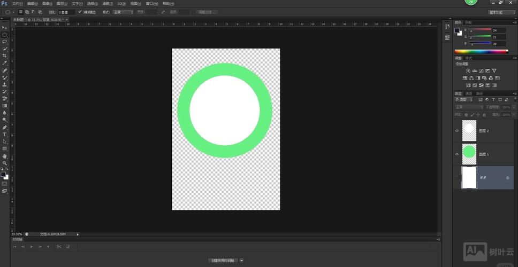Image resolution: width=518 pixels, height=267 pixels.
Task: Click the zoom percentage field 33.33%
Action: (x=17, y=234)
